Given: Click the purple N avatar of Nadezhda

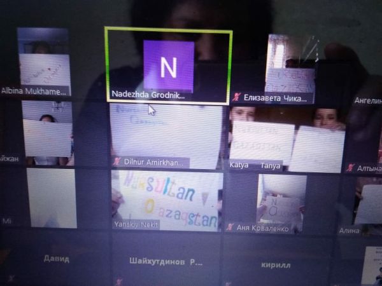Looking at the screenshot, I should pyautogui.click(x=168, y=66).
